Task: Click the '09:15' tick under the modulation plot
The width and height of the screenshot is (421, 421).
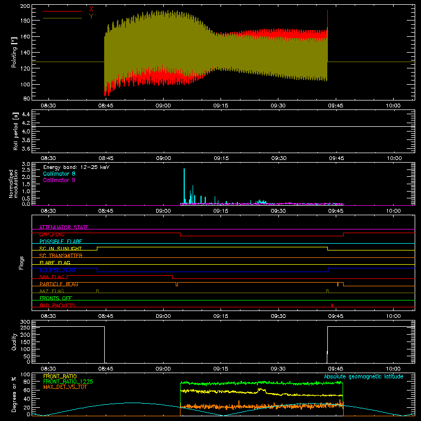Action: [221, 211]
